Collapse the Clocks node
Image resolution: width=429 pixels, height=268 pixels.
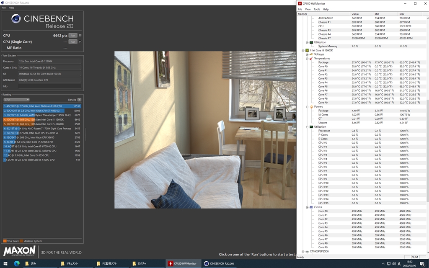point(307,207)
